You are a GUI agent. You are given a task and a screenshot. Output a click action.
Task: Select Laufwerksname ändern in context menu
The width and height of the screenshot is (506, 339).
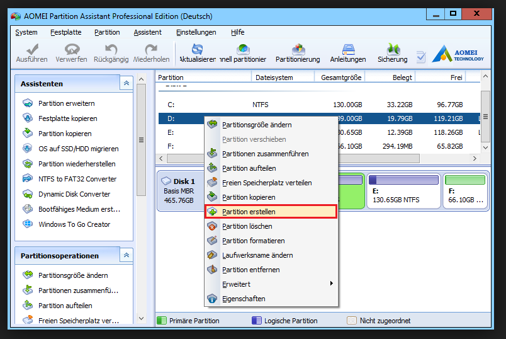point(271,255)
